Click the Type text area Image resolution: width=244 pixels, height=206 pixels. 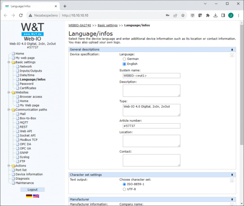coord(151,110)
